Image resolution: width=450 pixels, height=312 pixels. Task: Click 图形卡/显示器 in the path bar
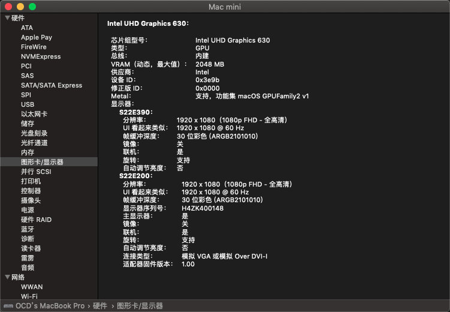coord(140,305)
